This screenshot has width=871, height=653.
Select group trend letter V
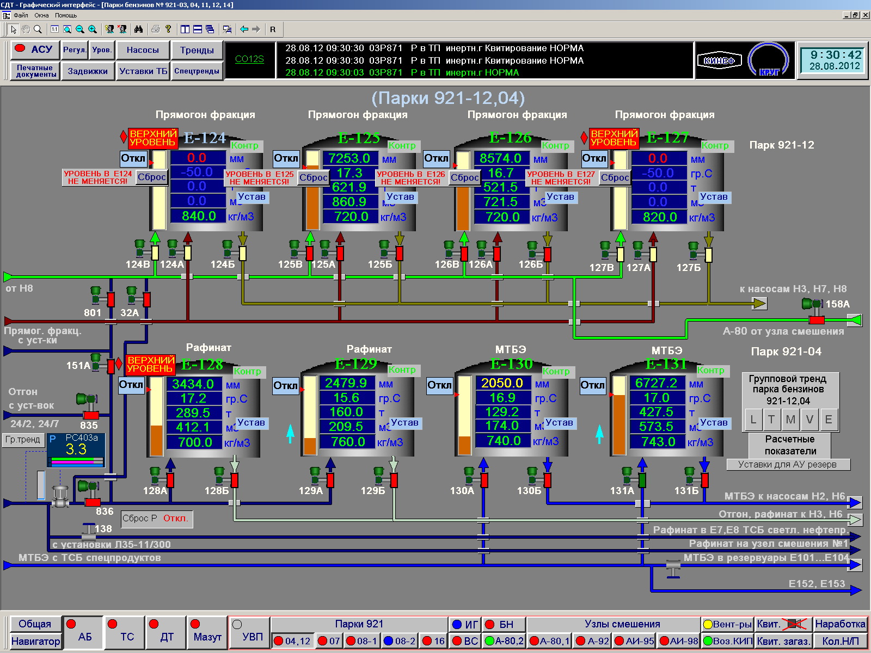[x=809, y=420]
